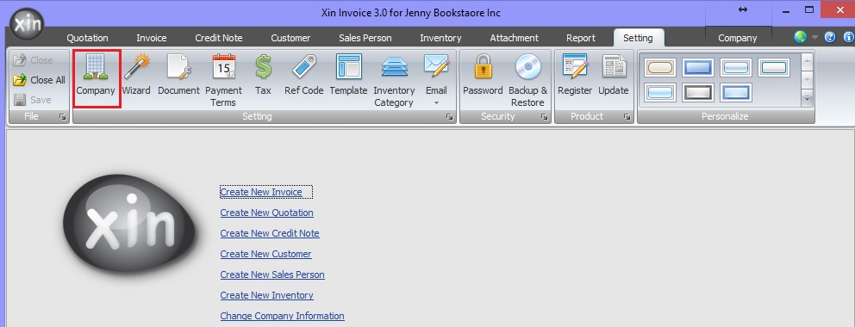Click the Change Company Information link

point(283,316)
